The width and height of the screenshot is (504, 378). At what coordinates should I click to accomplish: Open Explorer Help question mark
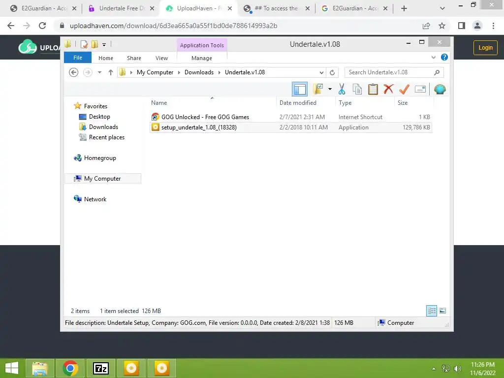444,57
